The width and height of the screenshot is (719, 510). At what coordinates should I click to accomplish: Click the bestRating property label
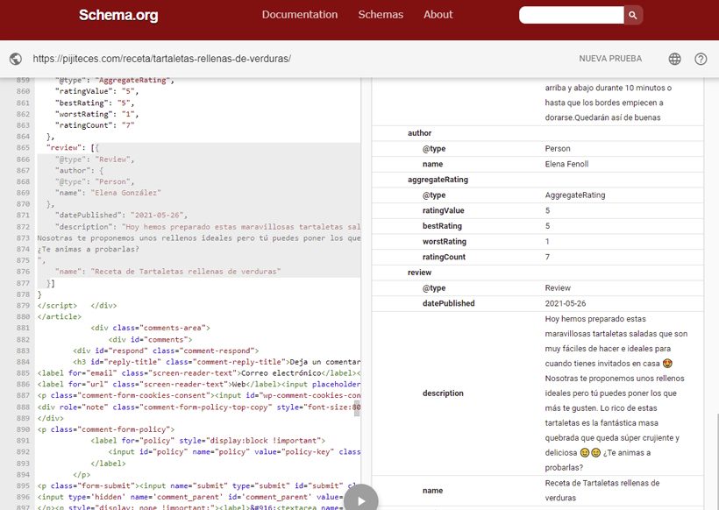tap(442, 226)
